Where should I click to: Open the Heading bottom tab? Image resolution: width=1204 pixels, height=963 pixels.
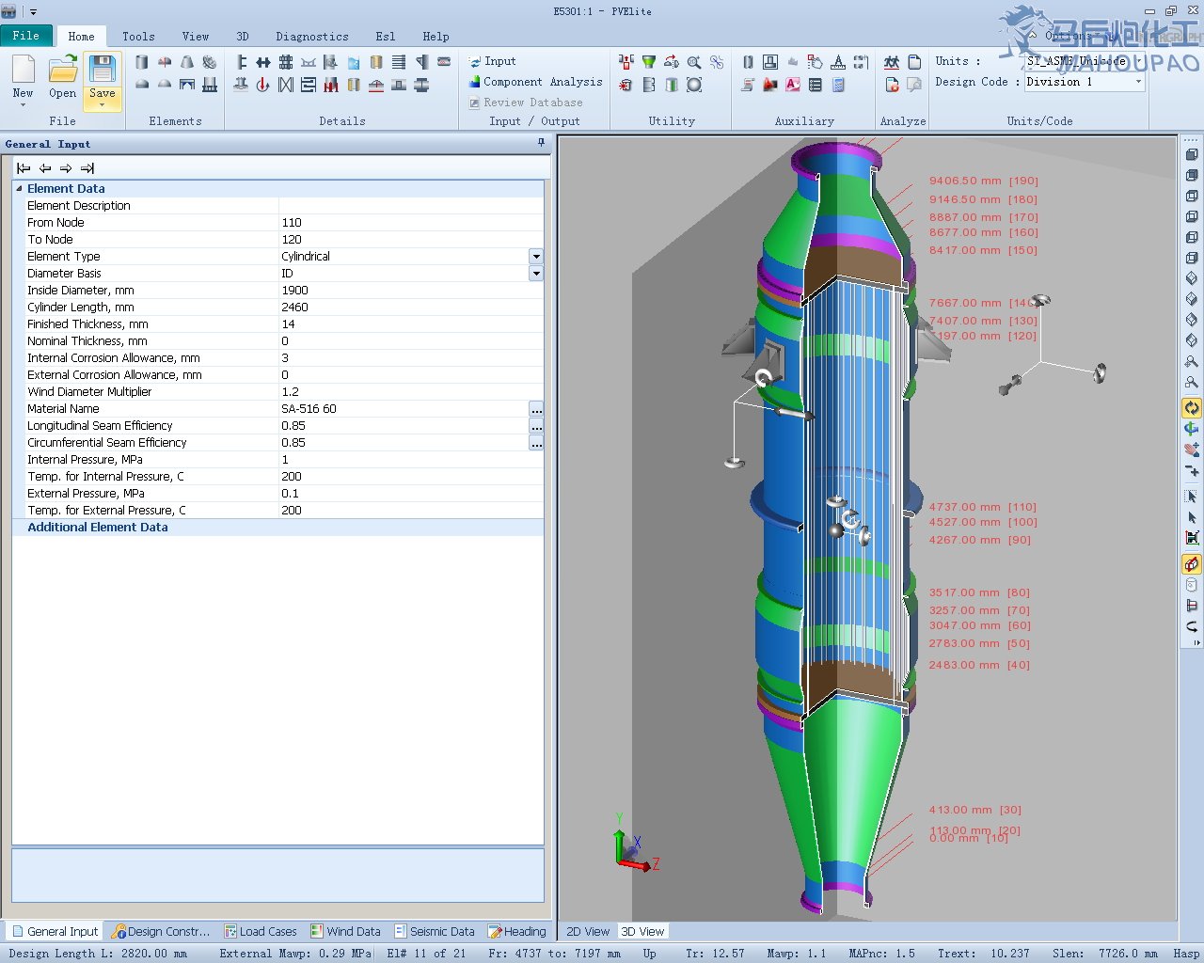pyautogui.click(x=517, y=931)
